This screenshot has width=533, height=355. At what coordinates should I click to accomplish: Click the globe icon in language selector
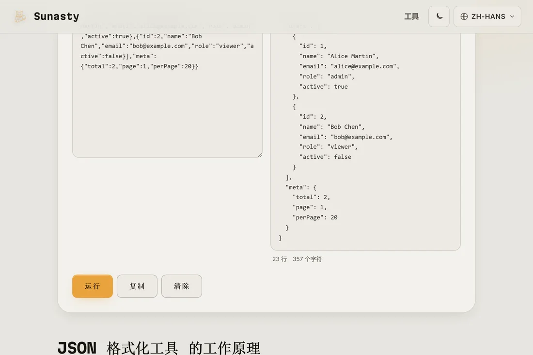(x=464, y=16)
